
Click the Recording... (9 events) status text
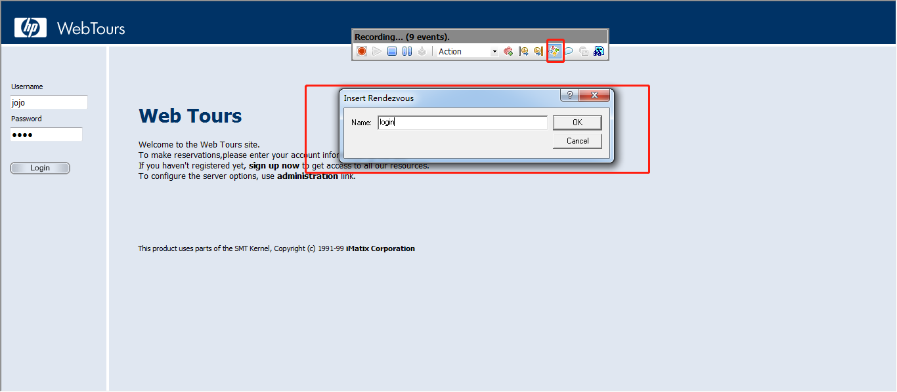click(x=402, y=37)
